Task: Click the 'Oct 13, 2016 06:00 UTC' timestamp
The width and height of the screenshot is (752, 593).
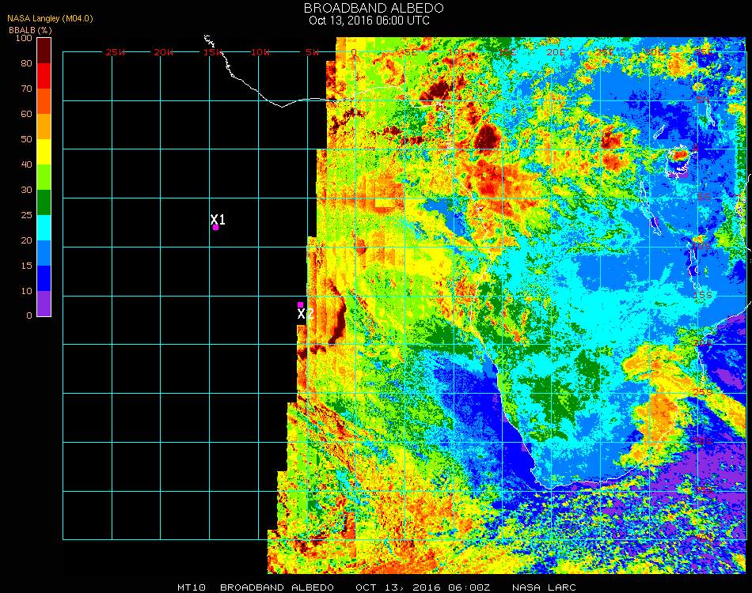Action: (x=369, y=21)
